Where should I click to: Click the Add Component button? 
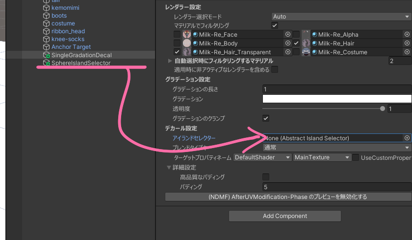284,216
